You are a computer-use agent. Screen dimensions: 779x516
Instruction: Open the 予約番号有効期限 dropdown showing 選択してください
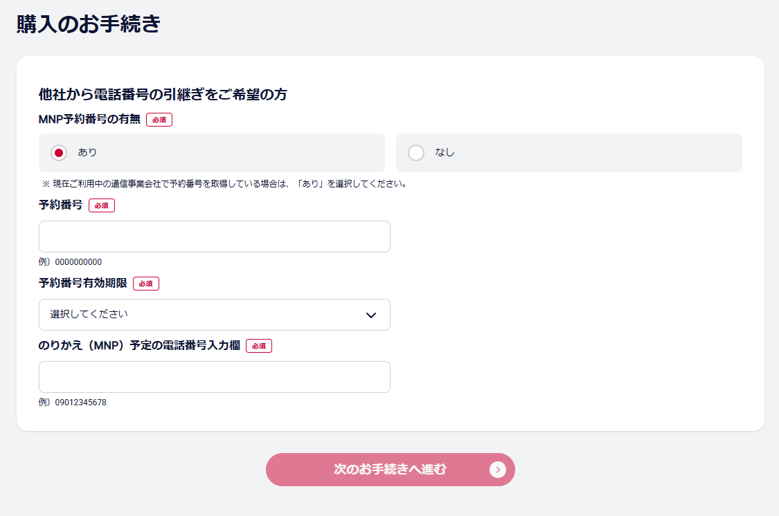pos(215,315)
